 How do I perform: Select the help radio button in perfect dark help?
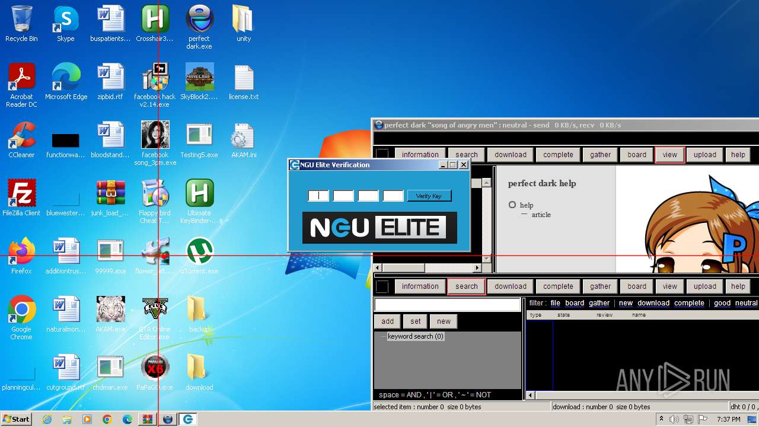(x=512, y=205)
